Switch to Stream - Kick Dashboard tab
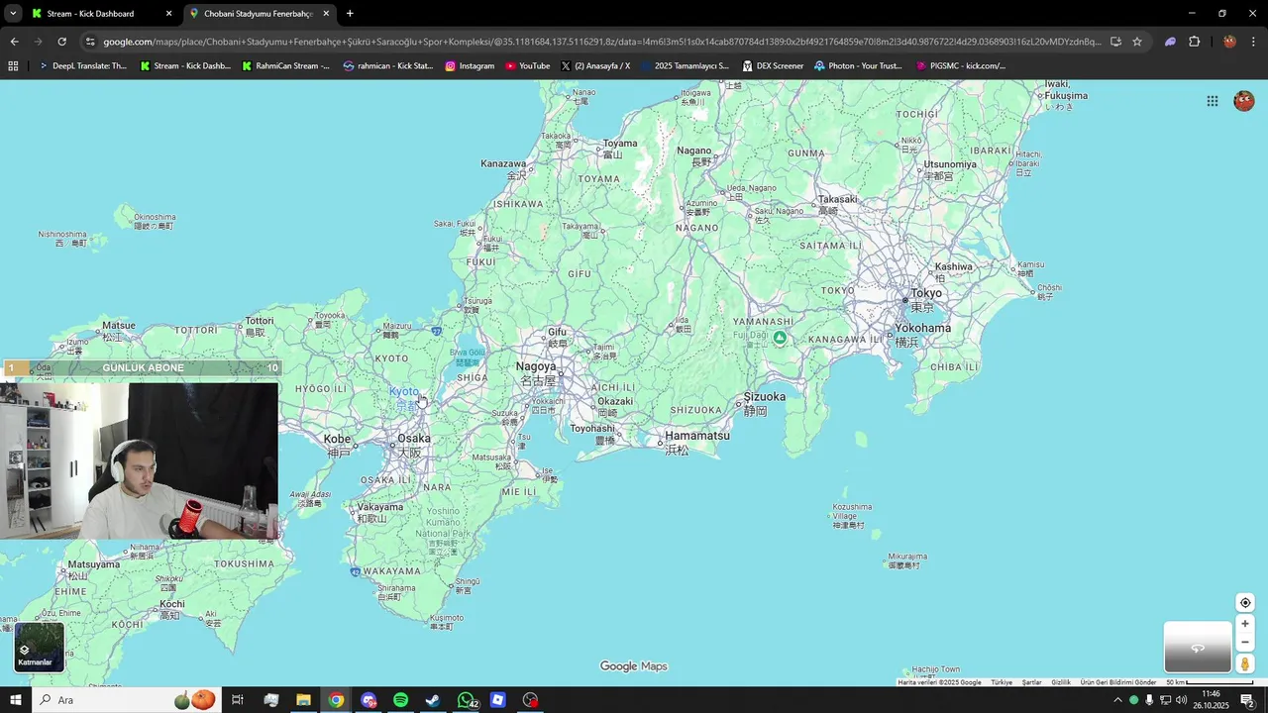This screenshot has width=1268, height=713. tap(101, 14)
